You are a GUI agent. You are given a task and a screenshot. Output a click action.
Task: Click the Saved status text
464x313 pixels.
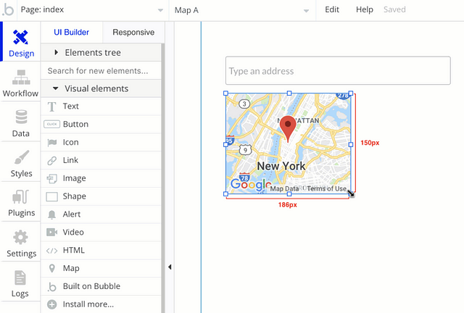click(x=394, y=9)
